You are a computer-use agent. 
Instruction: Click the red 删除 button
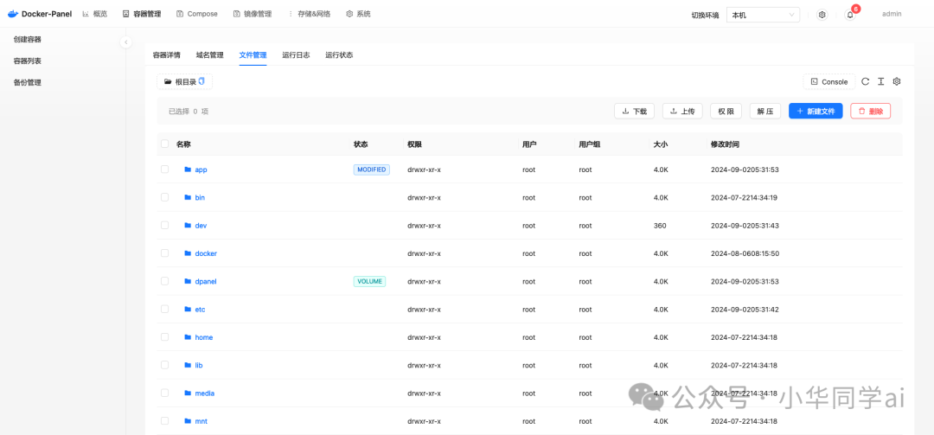(870, 111)
